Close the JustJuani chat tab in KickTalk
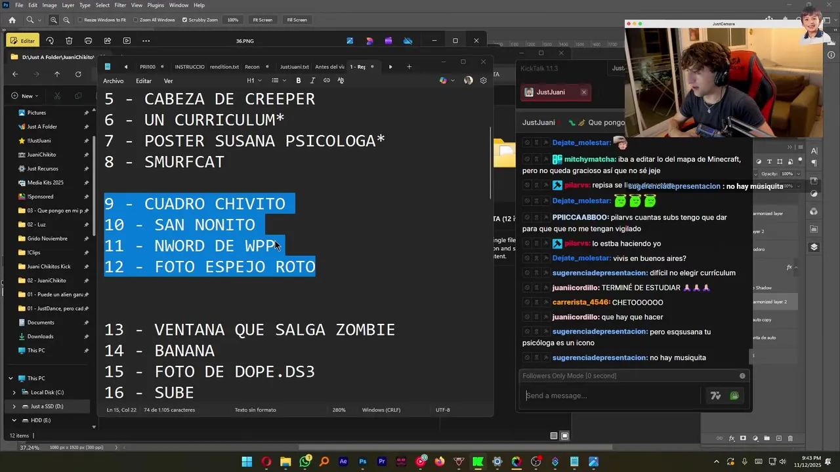 click(584, 92)
